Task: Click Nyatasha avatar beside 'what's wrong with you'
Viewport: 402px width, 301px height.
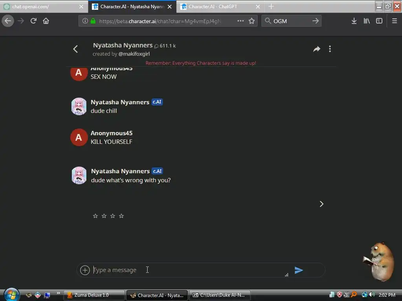Action: click(79, 175)
